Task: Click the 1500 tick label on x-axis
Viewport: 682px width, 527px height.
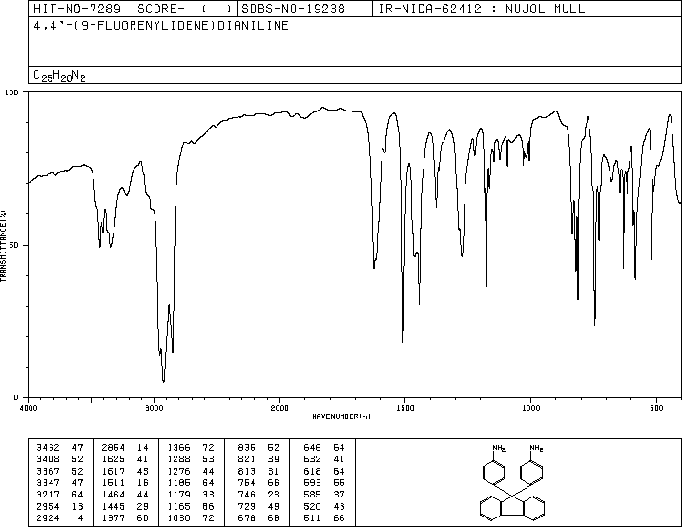Action: coord(405,408)
